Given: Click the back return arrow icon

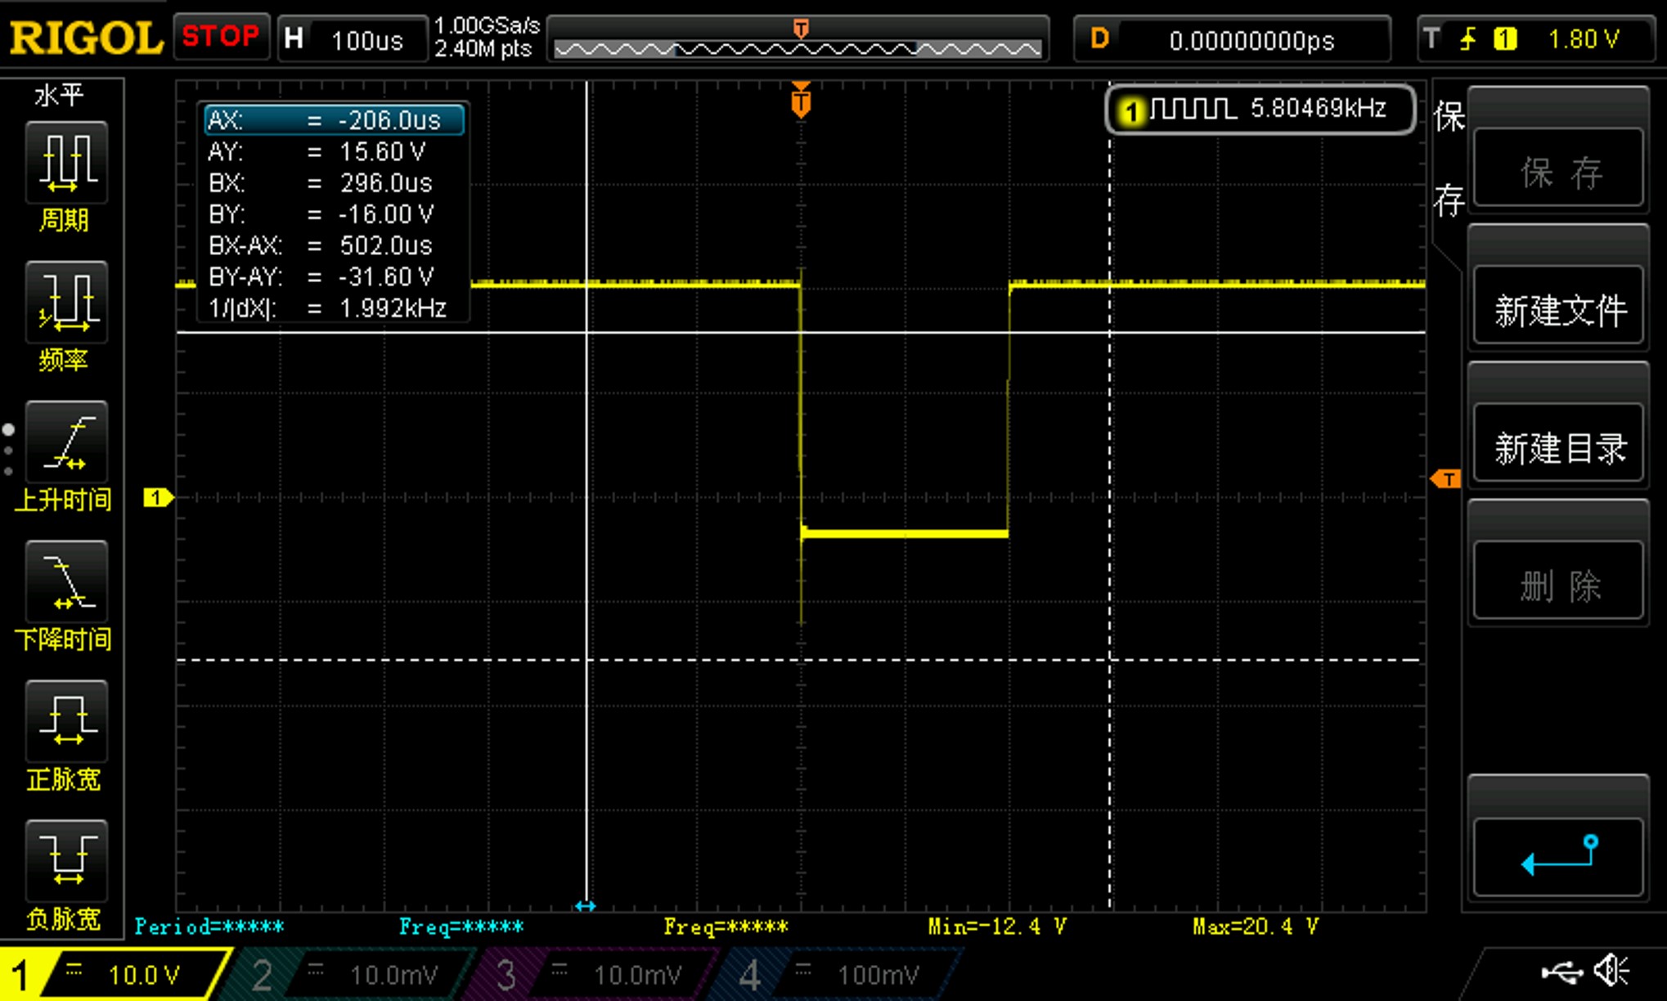Looking at the screenshot, I should pos(1558,856).
